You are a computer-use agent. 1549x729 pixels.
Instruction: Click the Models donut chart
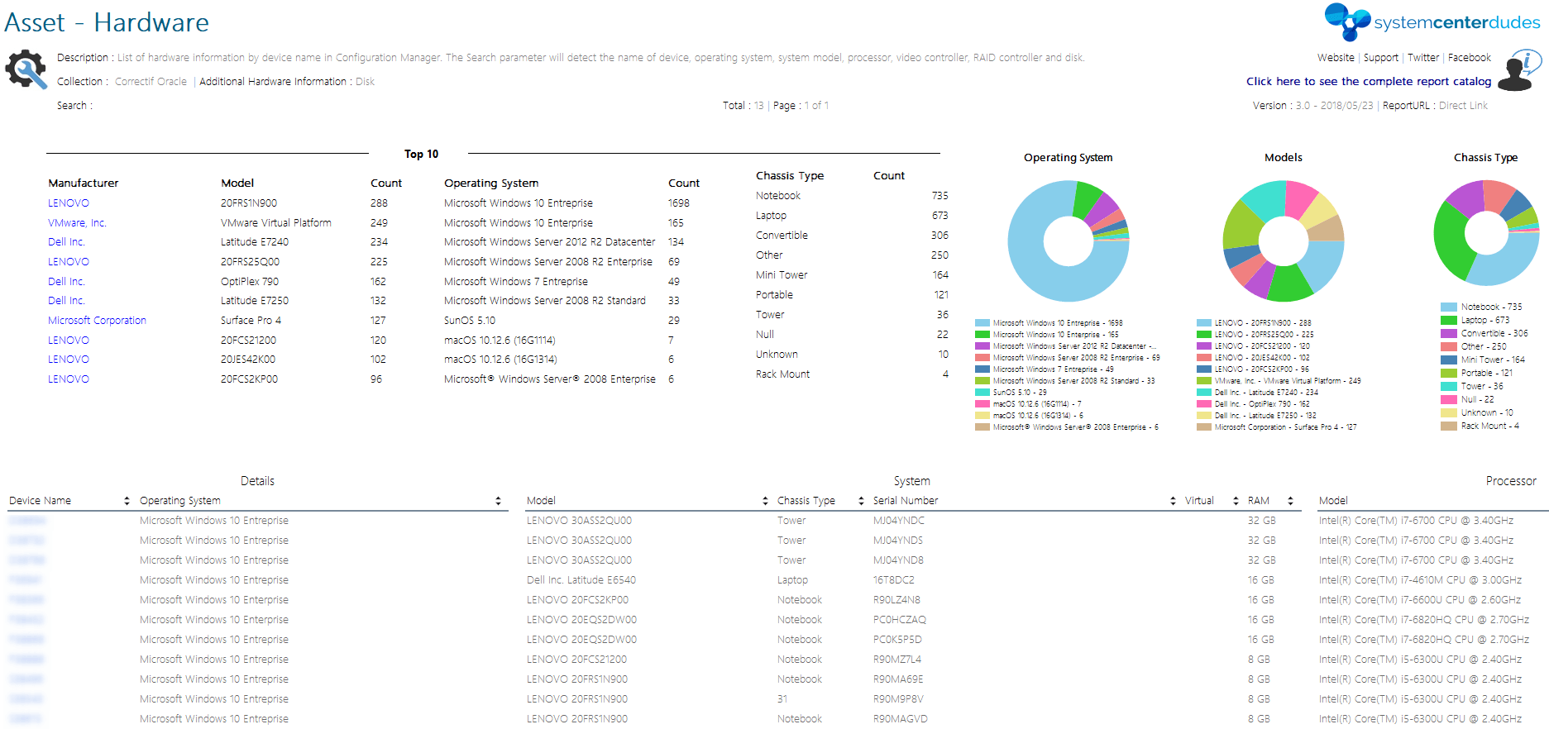(x=1284, y=241)
